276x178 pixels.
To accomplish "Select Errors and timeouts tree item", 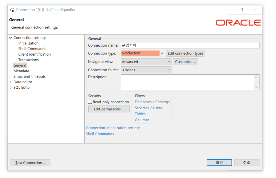I will point(29,76).
